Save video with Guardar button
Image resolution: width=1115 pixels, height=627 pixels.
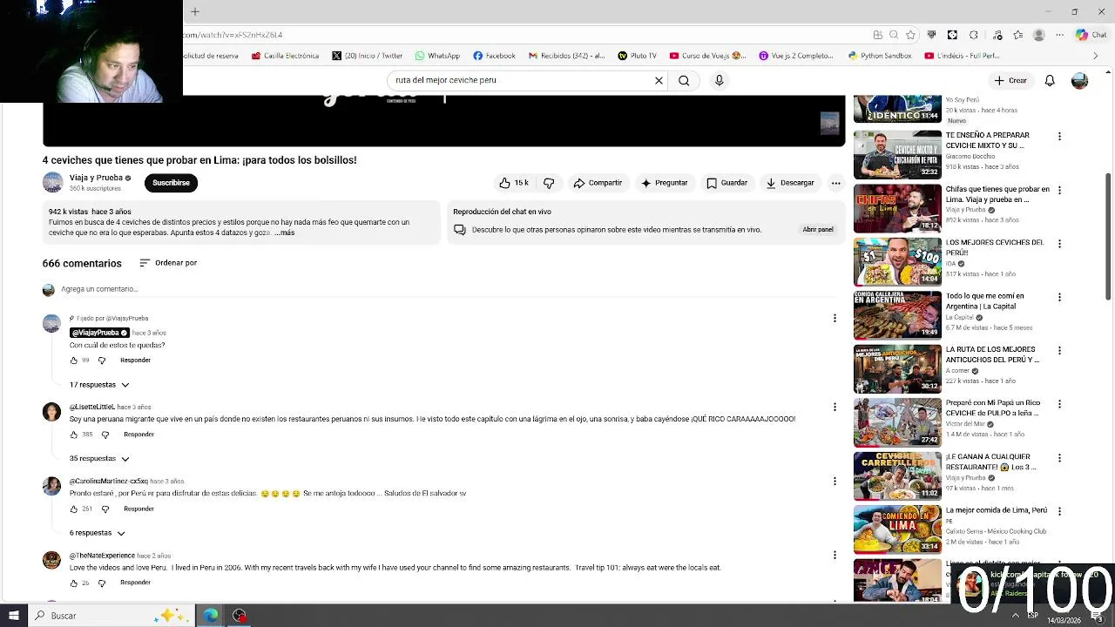(x=726, y=183)
